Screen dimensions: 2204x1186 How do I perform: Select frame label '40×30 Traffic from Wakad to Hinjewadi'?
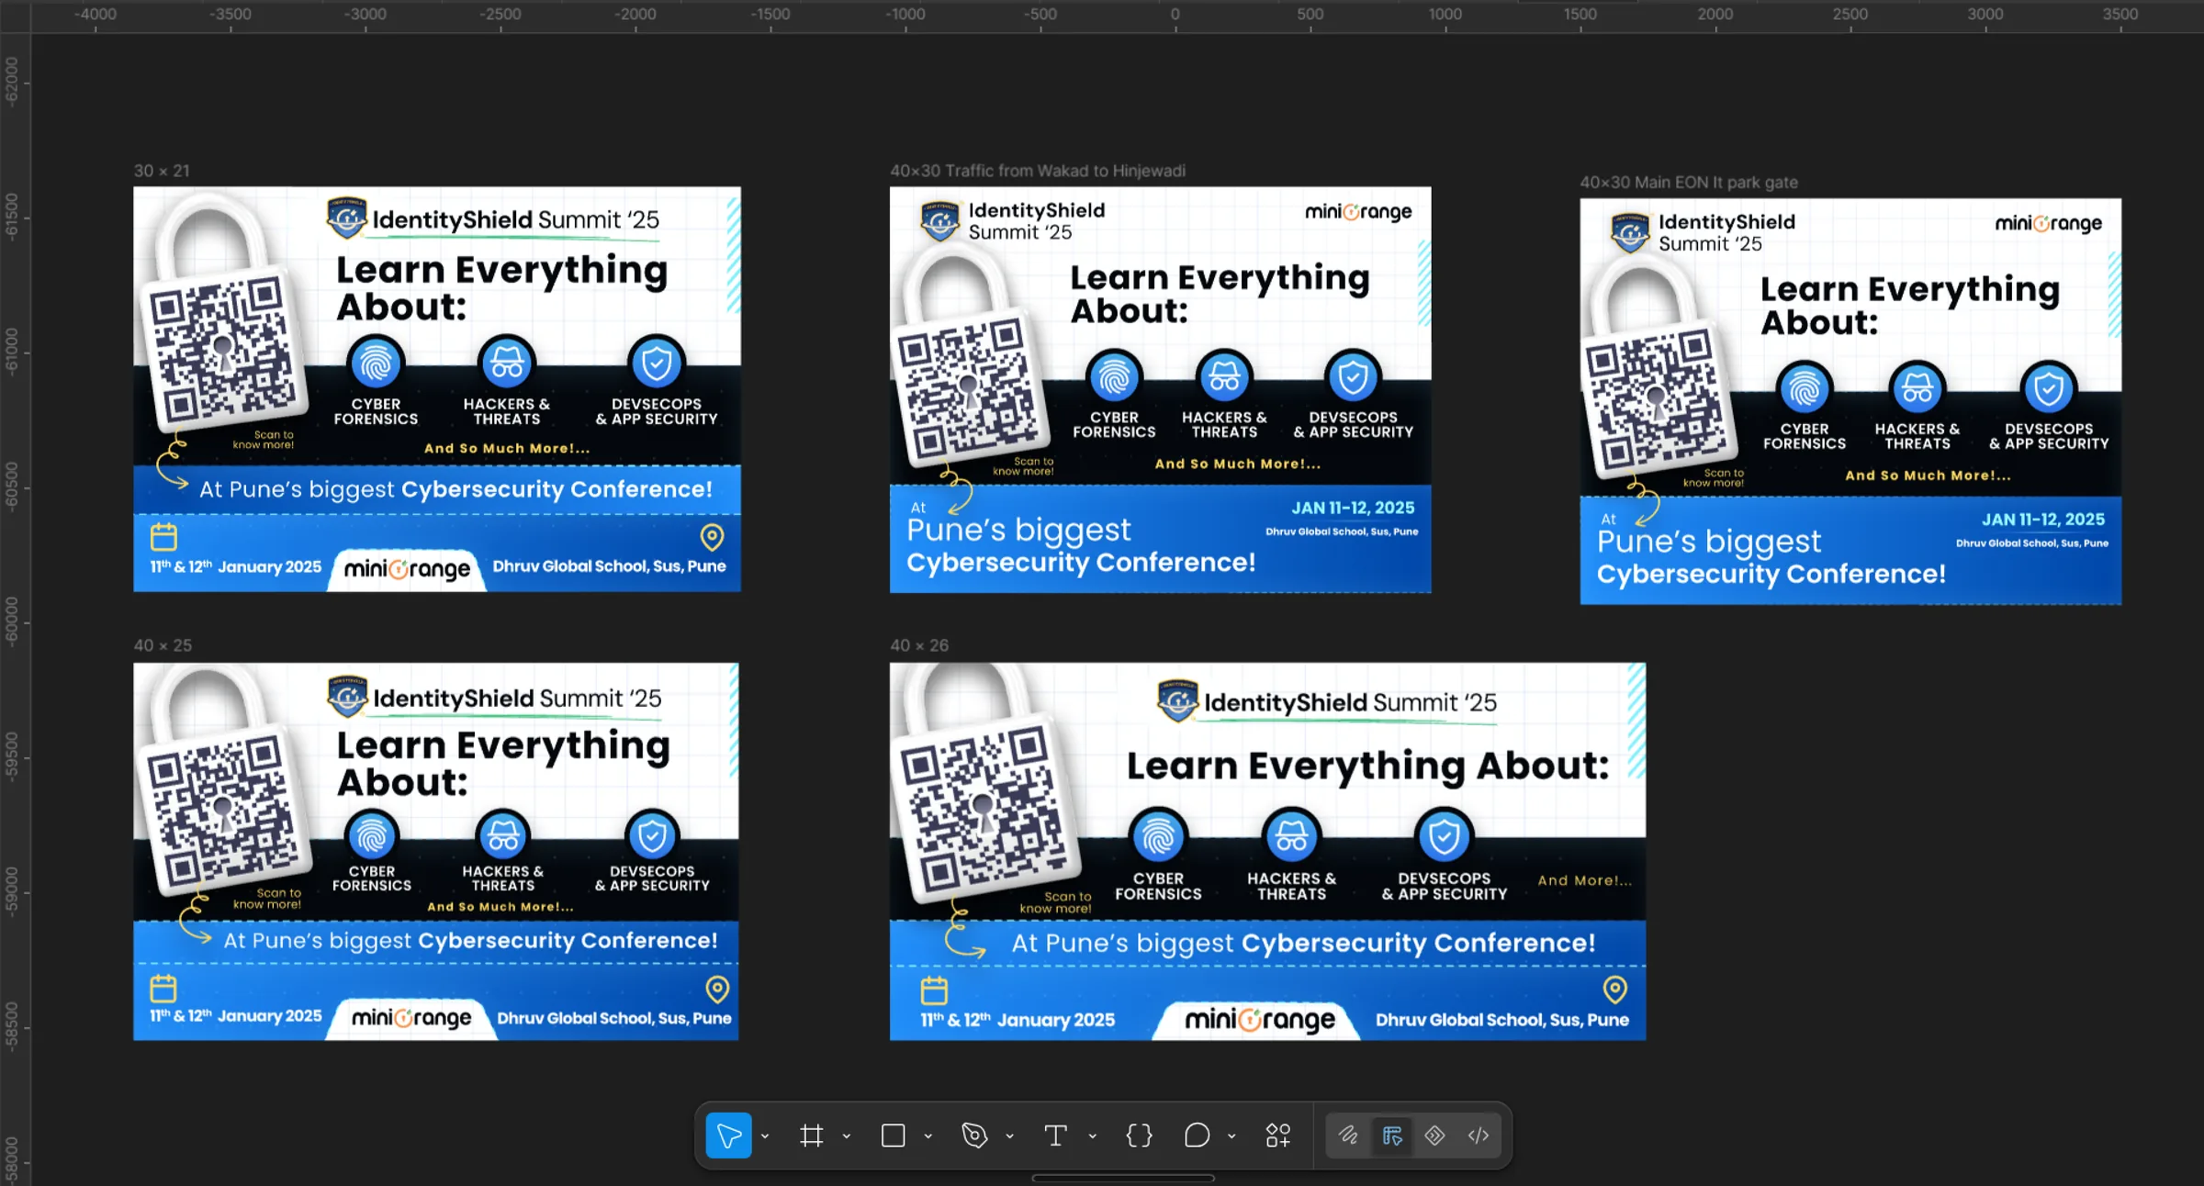[x=1038, y=171]
